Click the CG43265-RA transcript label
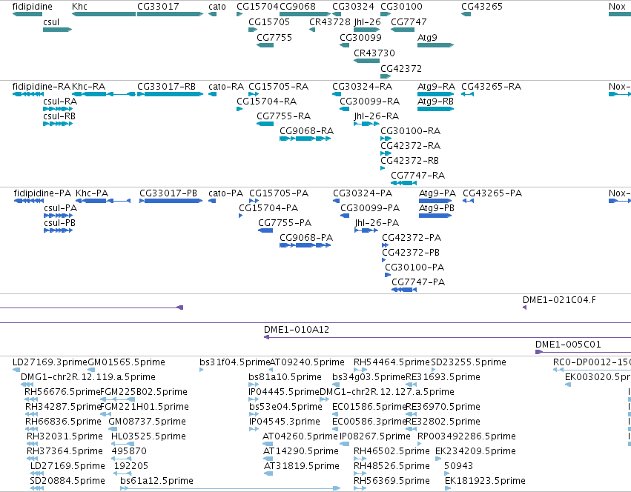Screen dimensions: 631x492 (491, 87)
